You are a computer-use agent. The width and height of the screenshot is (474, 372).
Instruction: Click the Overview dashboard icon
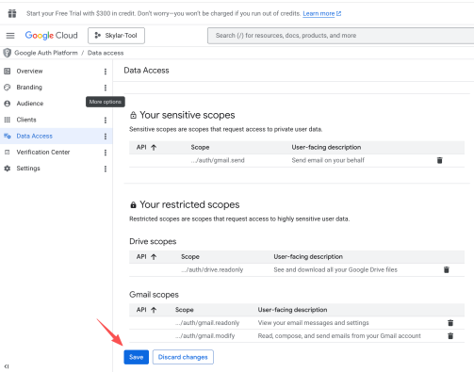(7, 72)
